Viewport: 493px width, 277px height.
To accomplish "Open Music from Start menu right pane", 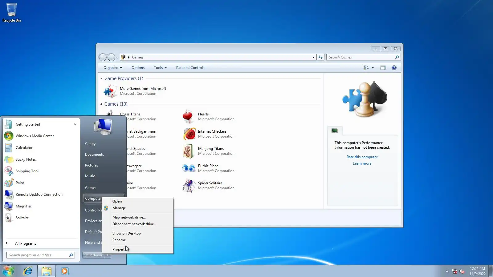I will point(90,176).
